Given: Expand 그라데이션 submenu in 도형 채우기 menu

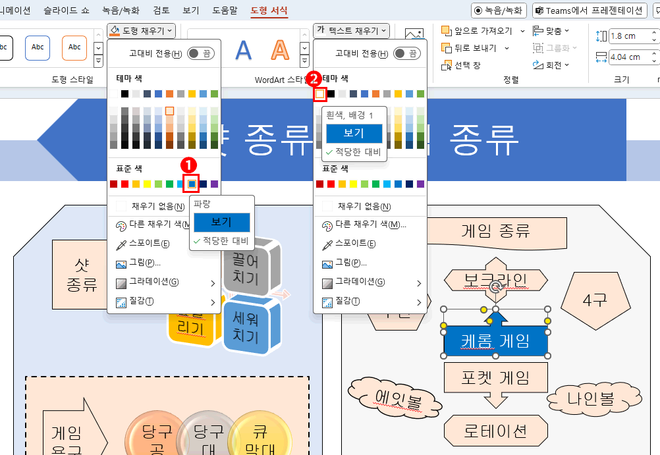Looking at the screenshot, I should [x=164, y=282].
